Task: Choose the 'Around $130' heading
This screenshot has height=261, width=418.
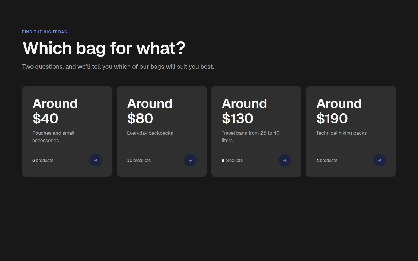Action: point(244,111)
